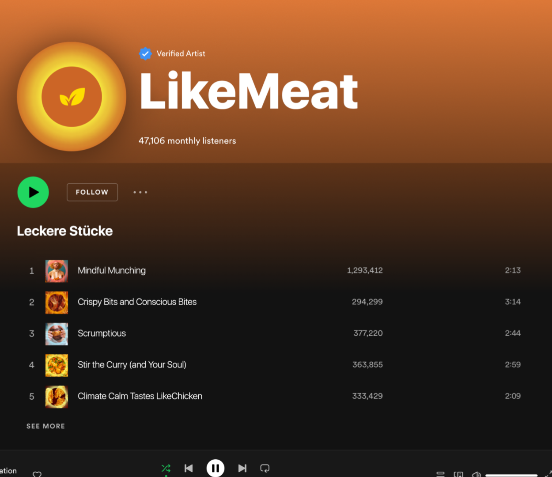Click SEE MORE below the track list

click(45, 426)
